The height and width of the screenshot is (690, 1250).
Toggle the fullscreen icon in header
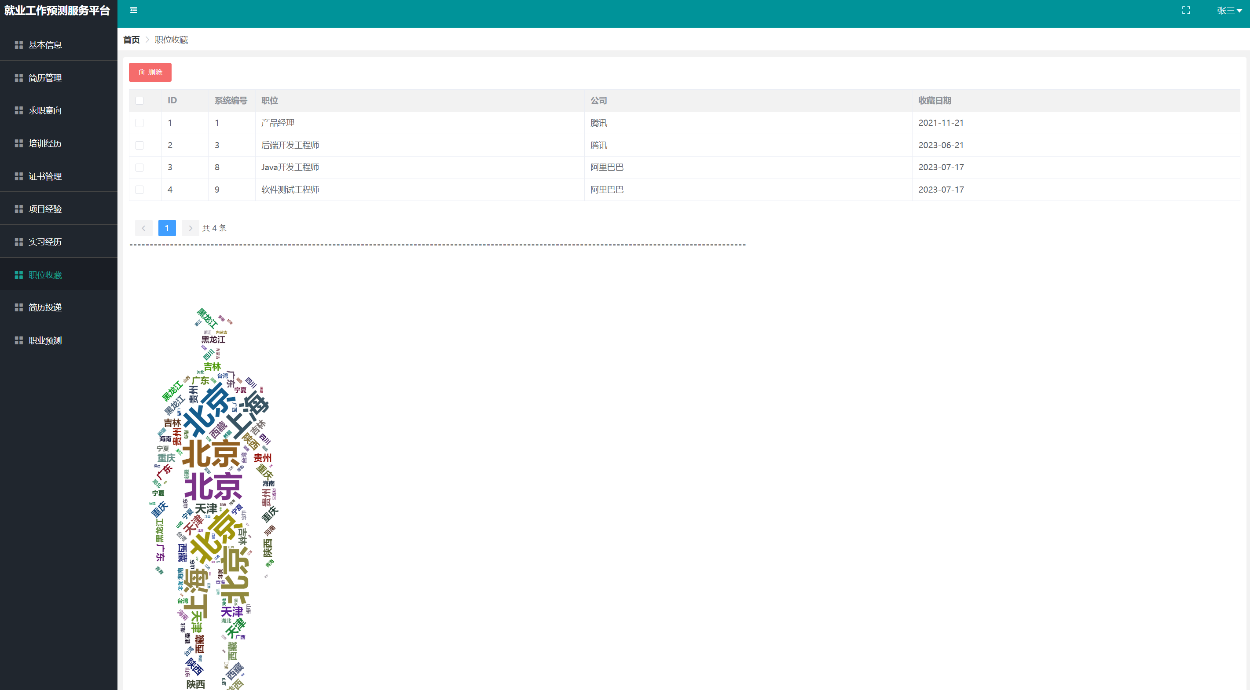pyautogui.click(x=1186, y=10)
